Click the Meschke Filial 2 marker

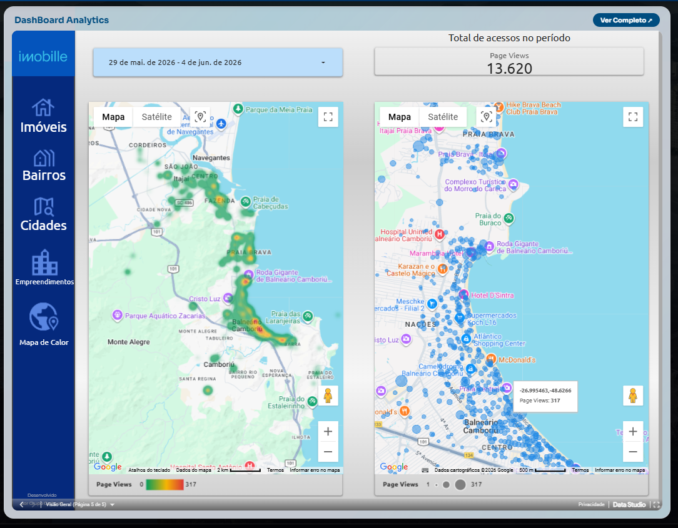pos(432,304)
